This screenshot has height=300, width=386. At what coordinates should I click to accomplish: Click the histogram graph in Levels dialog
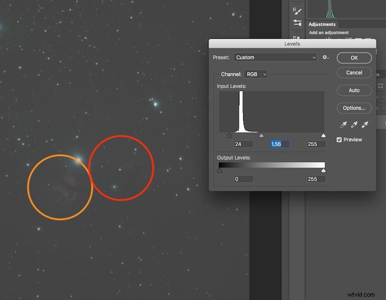(x=271, y=112)
